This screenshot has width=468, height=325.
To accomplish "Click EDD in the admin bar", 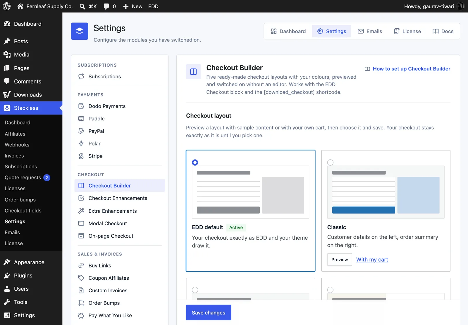I will (153, 6).
